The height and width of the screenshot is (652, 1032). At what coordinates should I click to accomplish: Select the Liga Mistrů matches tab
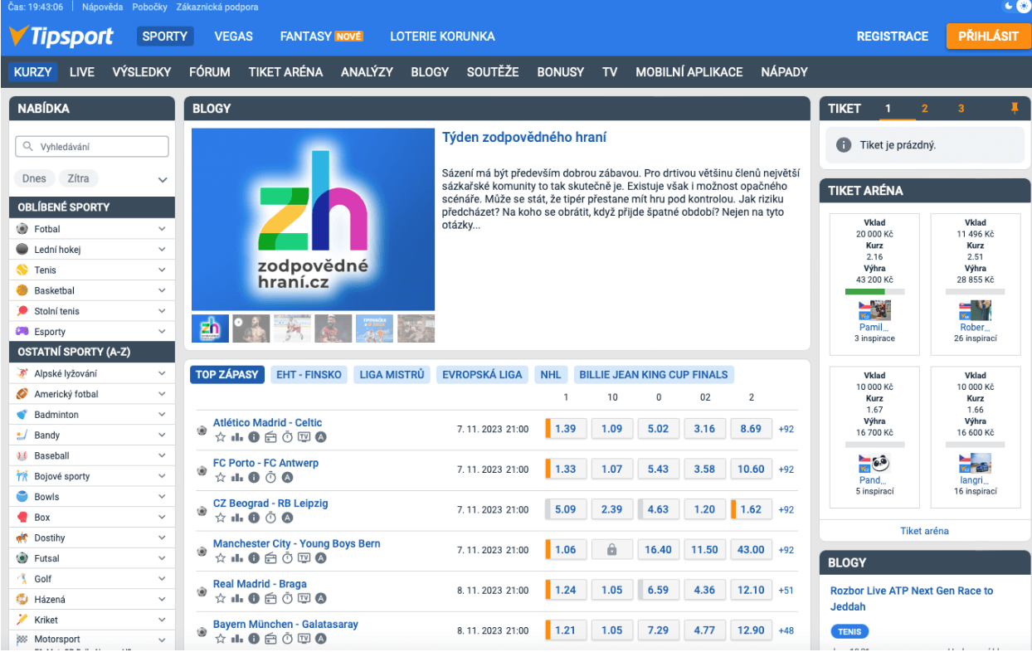392,375
